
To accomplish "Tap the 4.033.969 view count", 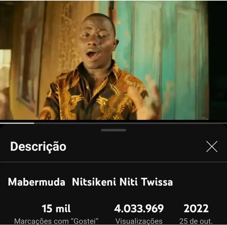I will point(139,209).
